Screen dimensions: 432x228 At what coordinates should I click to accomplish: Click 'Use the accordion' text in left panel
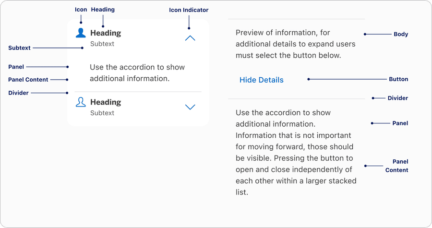pyautogui.click(x=137, y=72)
